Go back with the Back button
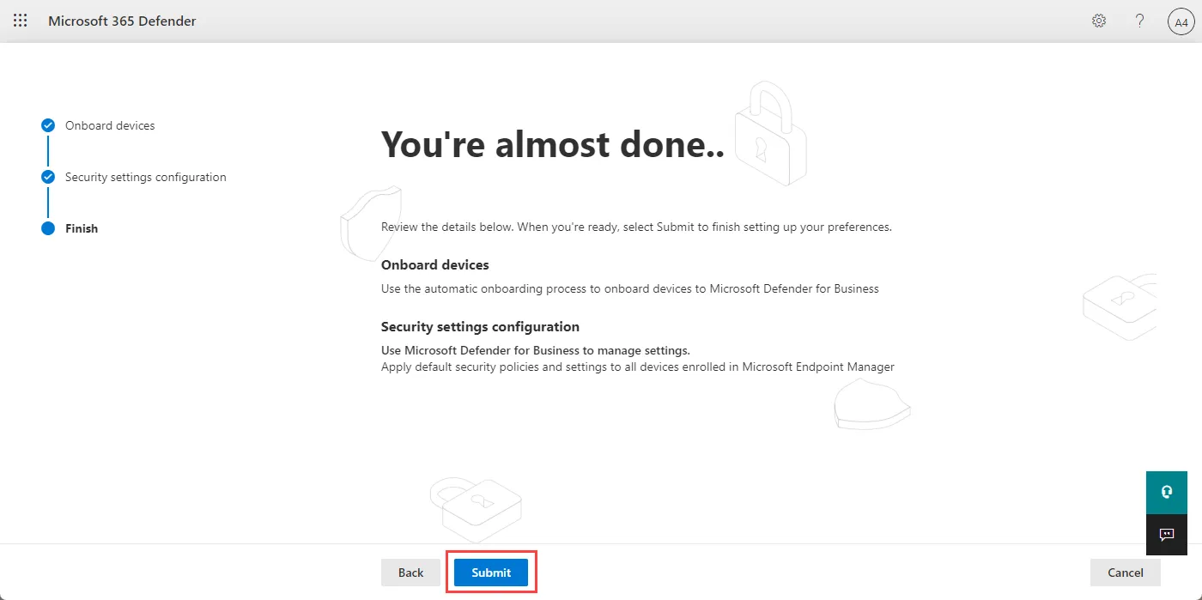Image resolution: width=1202 pixels, height=600 pixels. [410, 573]
